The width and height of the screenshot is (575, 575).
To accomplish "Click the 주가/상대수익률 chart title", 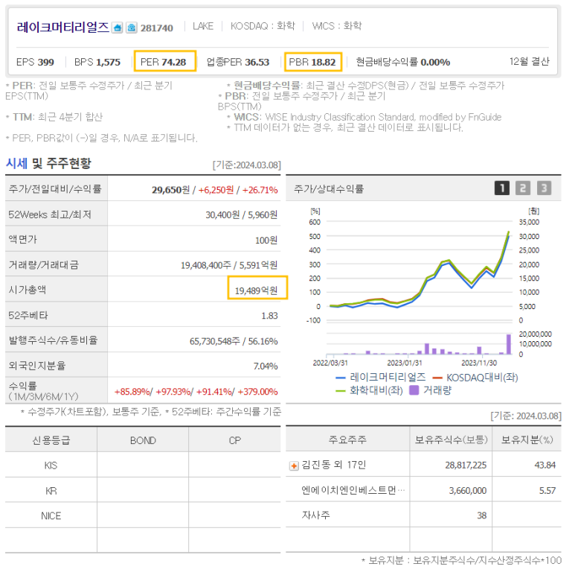I will pyautogui.click(x=329, y=188).
